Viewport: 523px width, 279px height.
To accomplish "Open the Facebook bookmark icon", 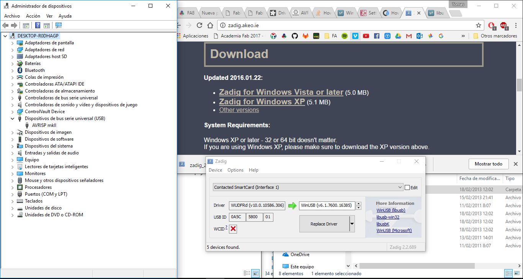I will point(377,36).
